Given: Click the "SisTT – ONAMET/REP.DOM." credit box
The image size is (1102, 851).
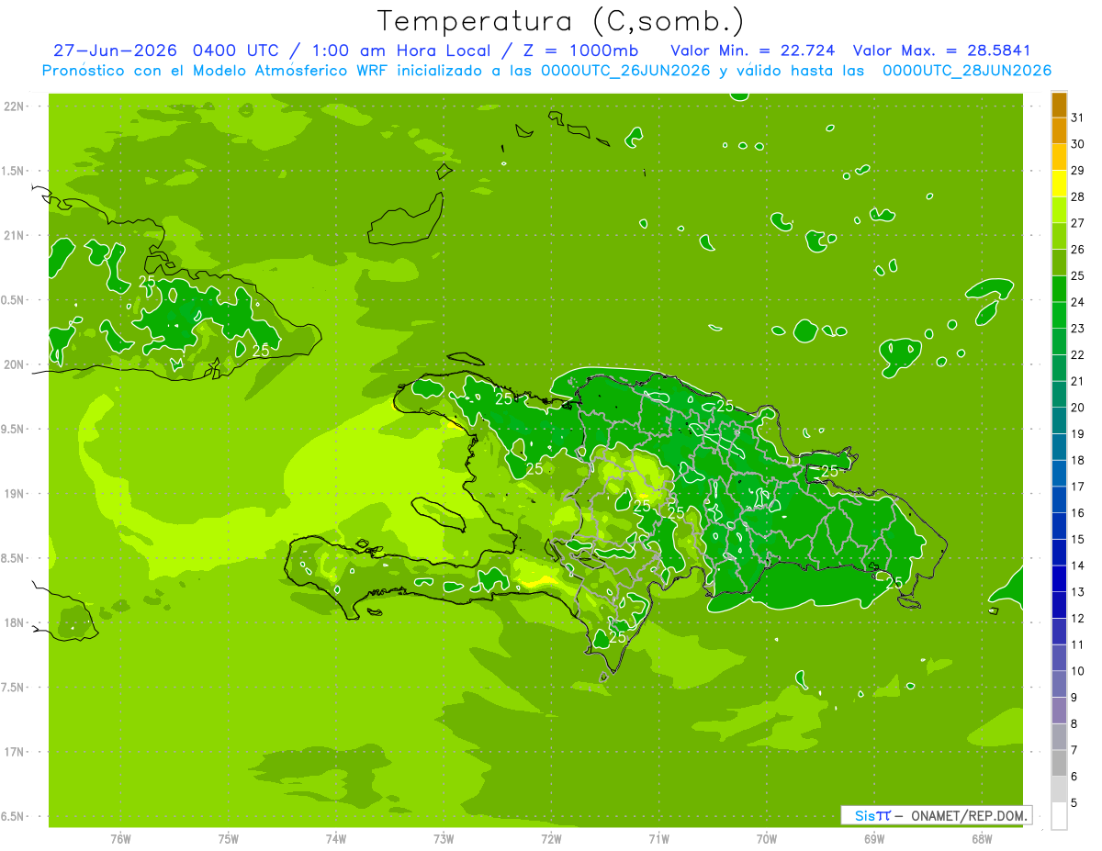Looking at the screenshot, I should pyautogui.click(x=937, y=815).
